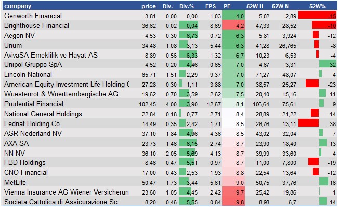Select the Aegon NV price cell 4,53

(150, 36)
